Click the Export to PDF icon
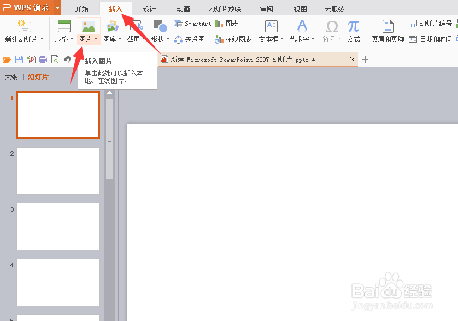 pyautogui.click(x=31, y=60)
